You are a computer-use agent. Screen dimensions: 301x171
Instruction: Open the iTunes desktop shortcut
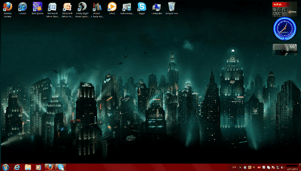(23, 9)
